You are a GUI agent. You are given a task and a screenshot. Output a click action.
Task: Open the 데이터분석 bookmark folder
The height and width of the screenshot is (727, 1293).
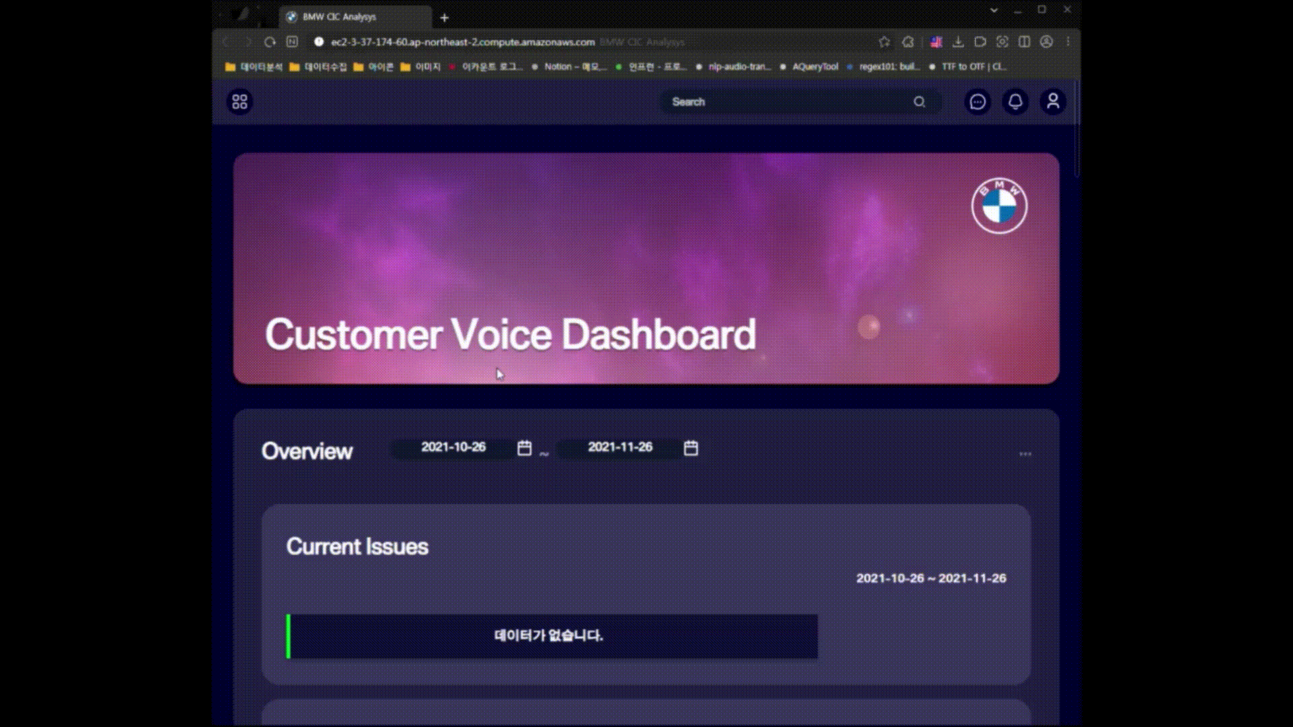254,67
